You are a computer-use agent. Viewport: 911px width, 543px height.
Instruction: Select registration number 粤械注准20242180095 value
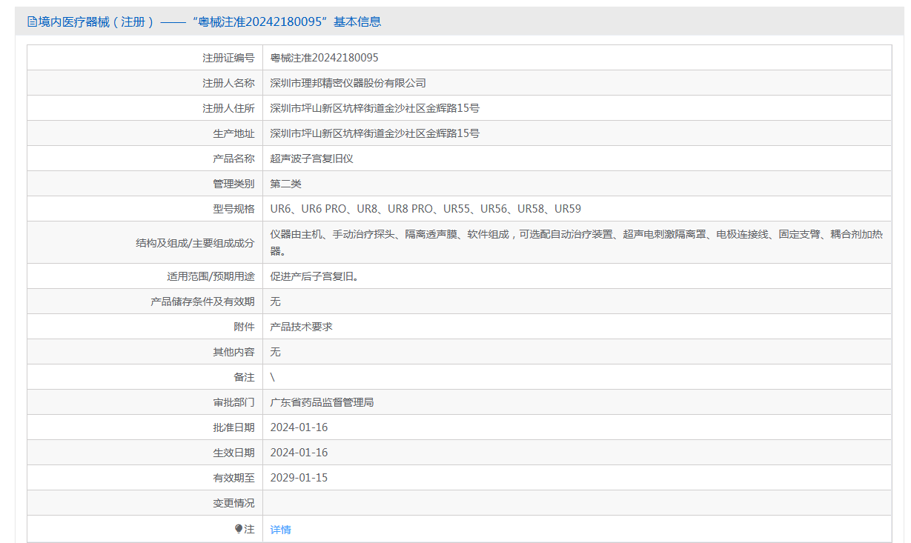coord(324,58)
